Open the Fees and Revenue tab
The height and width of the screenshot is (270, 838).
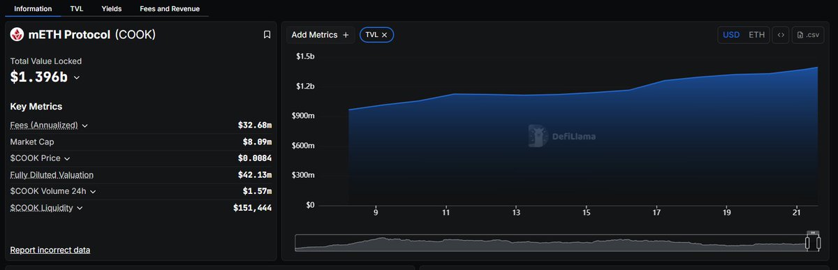coord(170,9)
